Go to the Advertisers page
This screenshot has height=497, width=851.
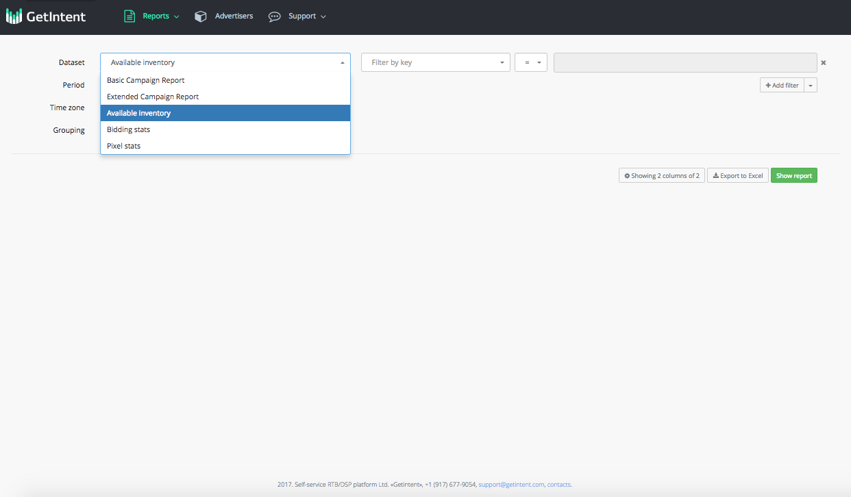coord(234,16)
